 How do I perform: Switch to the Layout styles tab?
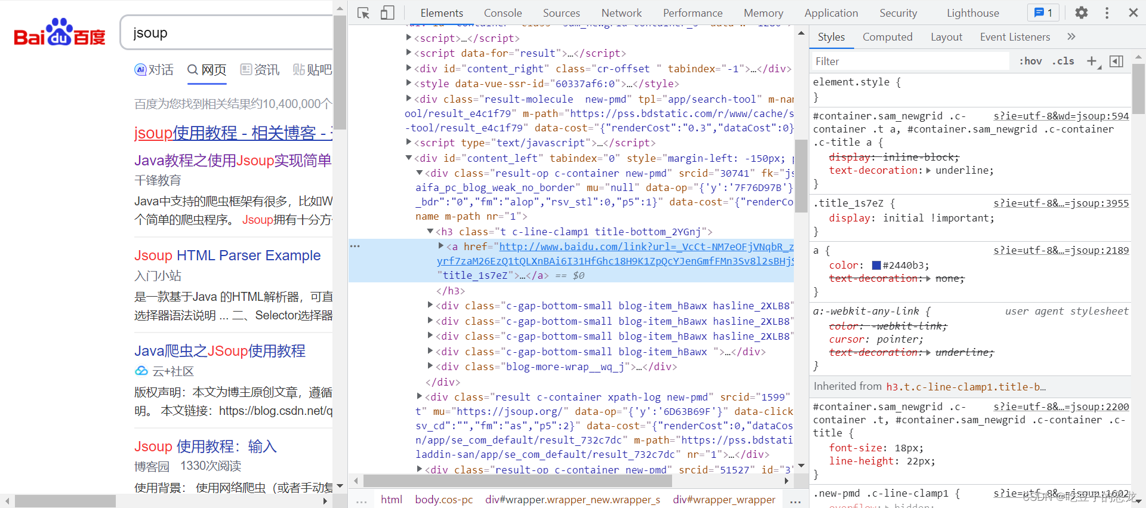(946, 36)
